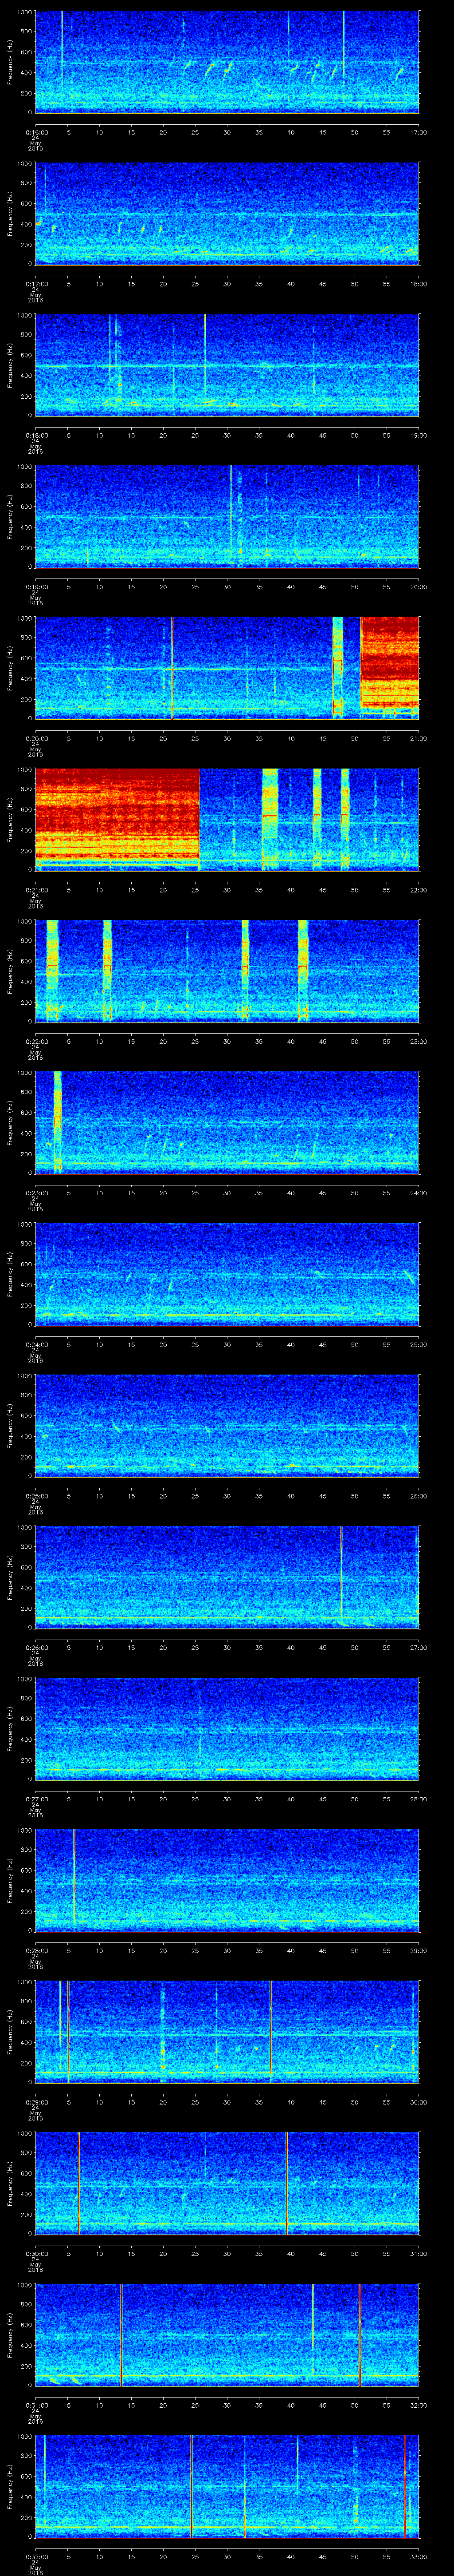The width and height of the screenshot is (454, 2576).
Task: Click the 29:00 end time label
Action: tap(418, 1950)
